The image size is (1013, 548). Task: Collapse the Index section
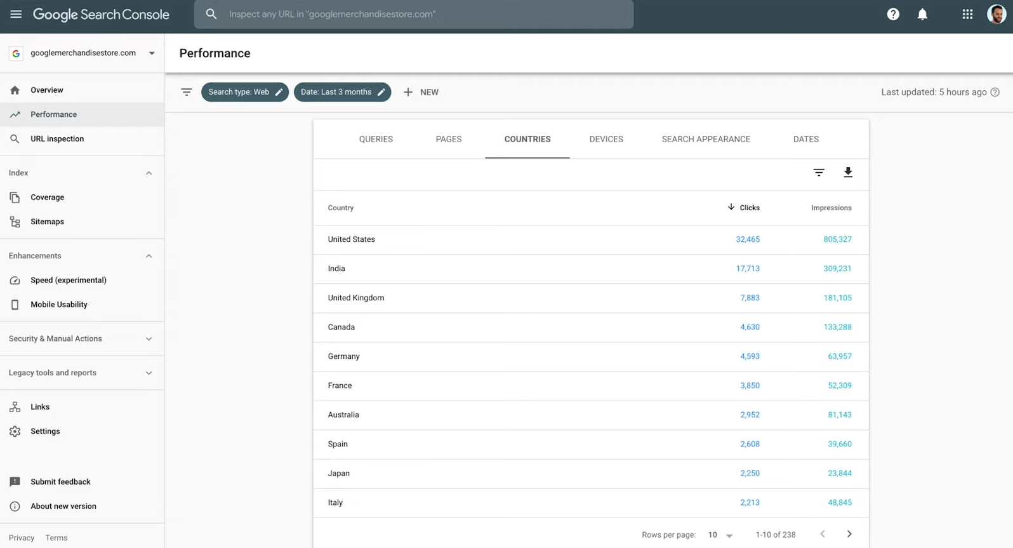[149, 173]
